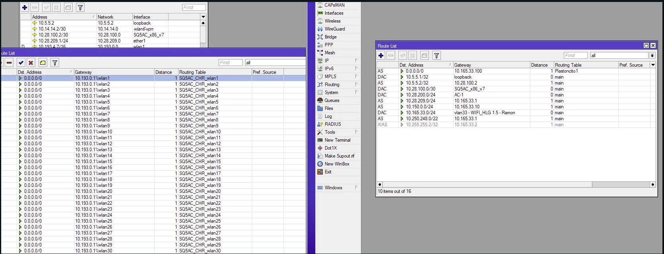
Task: Open CAPsMAN from sidebar menu
Action: (x=334, y=5)
